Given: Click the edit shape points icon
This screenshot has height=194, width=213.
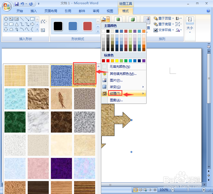Looking at the screenshot, I should 43,21.
